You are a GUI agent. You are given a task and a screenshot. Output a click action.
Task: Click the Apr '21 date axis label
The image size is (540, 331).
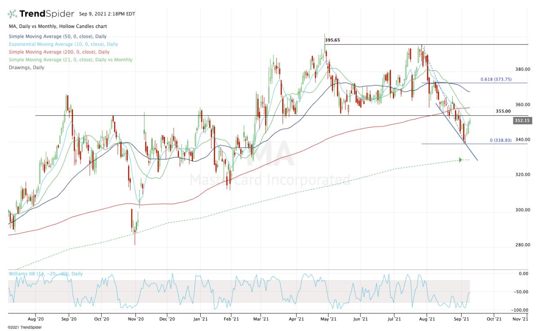296,319
